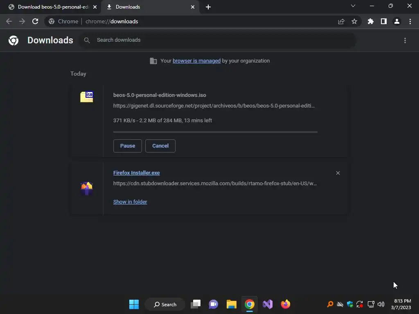Open the Firefox Installer.exe link
Screen dimensions: 419x314
coord(137,173)
